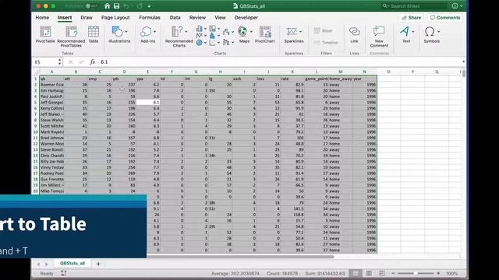
Task: Switch to Normal view in status bar
Action: pos(356,273)
